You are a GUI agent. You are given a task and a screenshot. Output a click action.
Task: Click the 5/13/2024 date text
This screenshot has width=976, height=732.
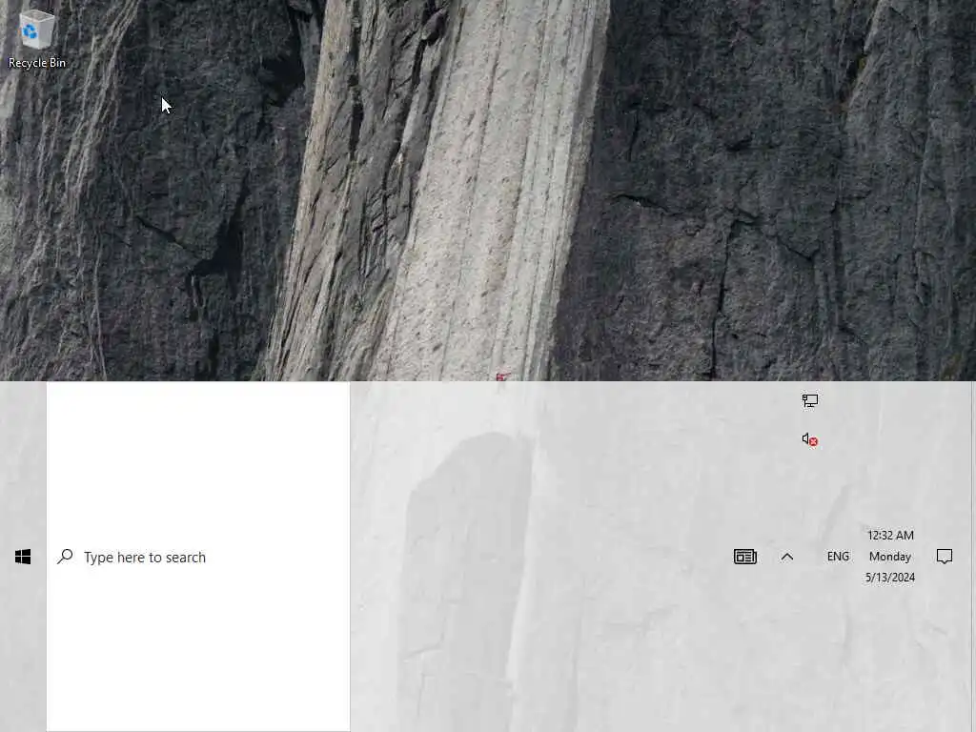click(x=890, y=578)
